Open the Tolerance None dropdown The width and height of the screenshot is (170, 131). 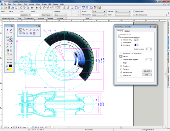pos(60,15)
